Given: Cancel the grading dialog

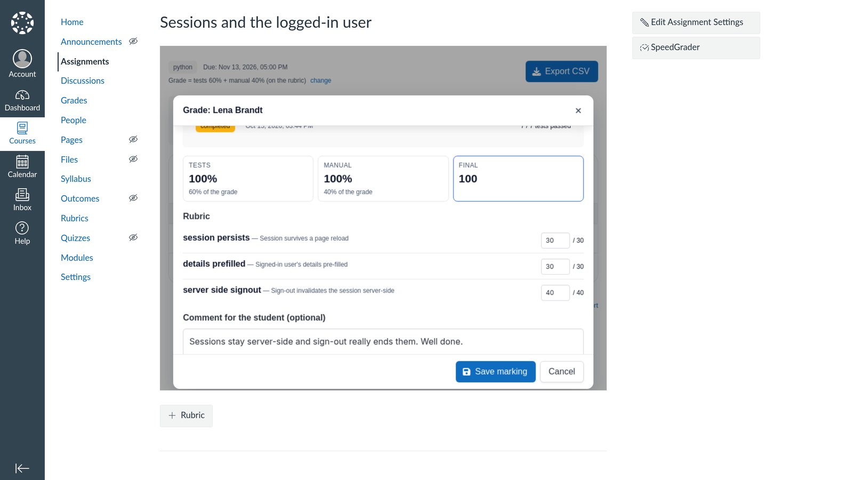Looking at the screenshot, I should [x=562, y=372].
